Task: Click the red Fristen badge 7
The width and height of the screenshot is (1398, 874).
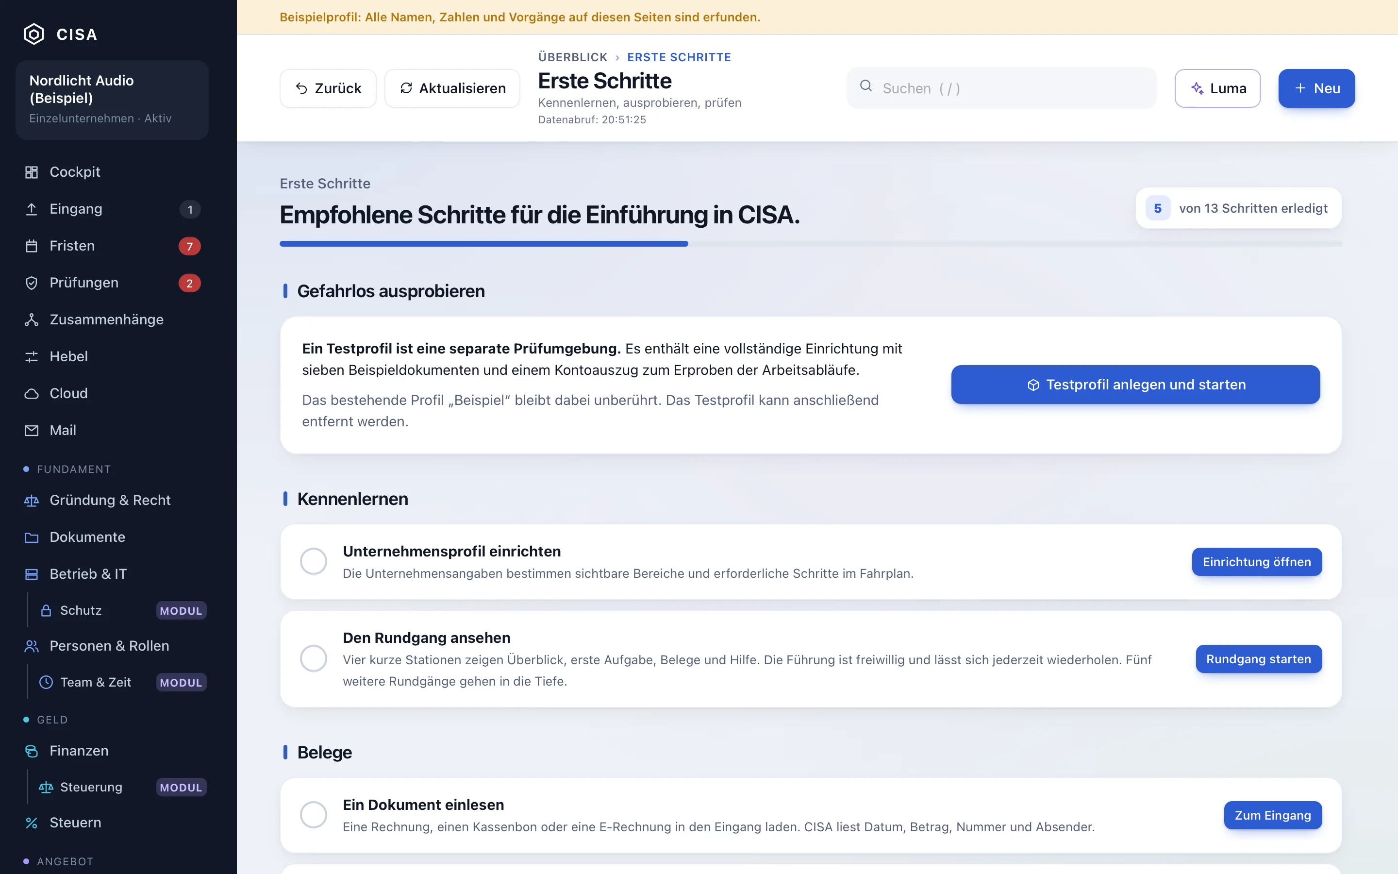Action: click(189, 246)
